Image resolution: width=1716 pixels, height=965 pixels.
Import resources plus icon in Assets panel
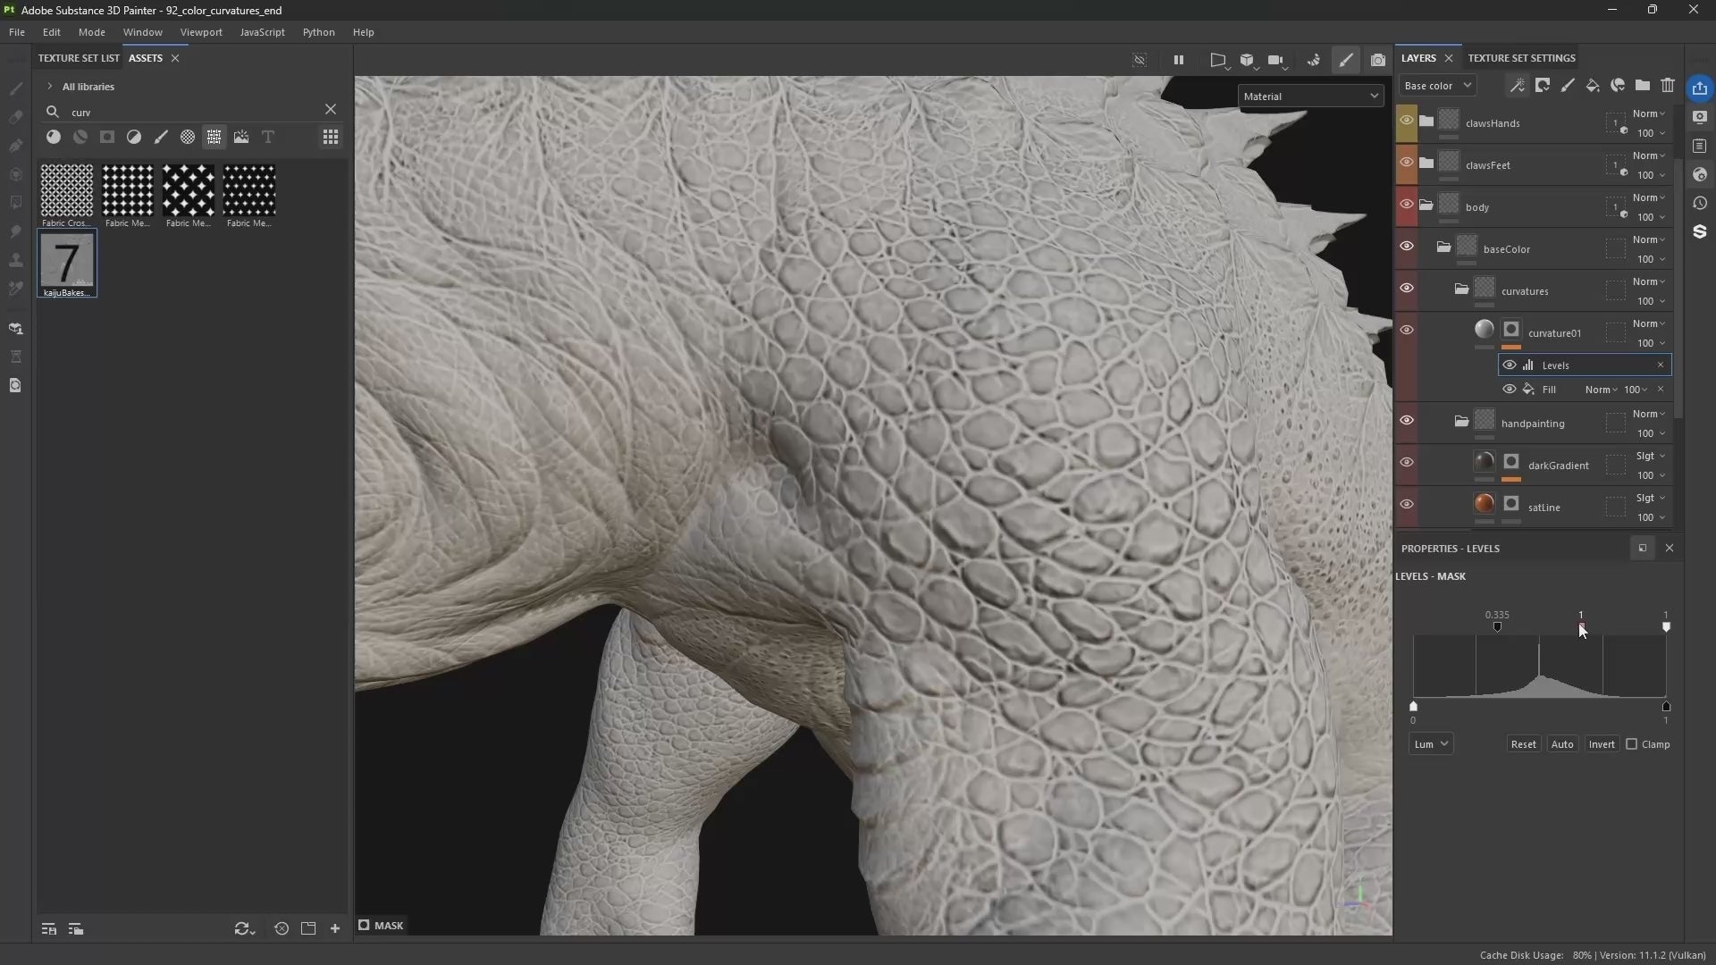click(x=335, y=929)
